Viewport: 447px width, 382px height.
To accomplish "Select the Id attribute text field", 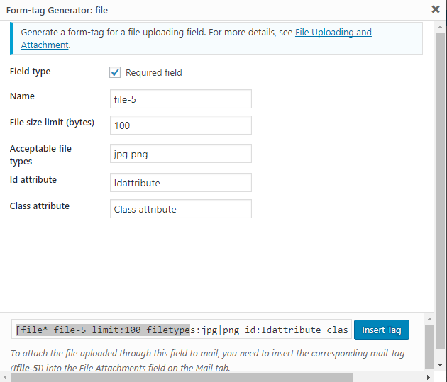I will point(181,183).
